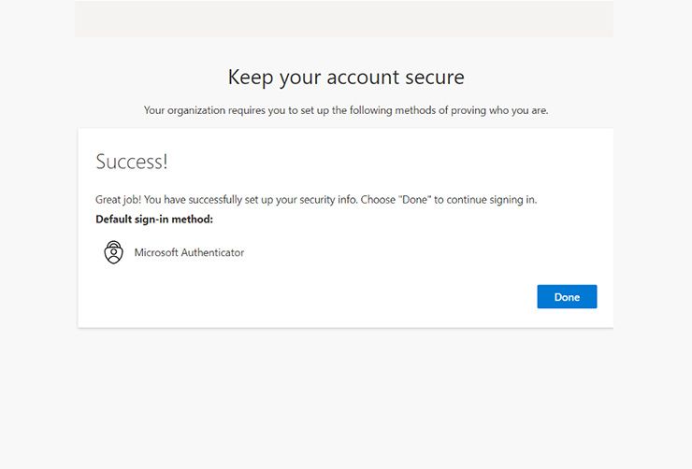Click the word 'Authenticator' beside the lock icon
692x469 pixels.
212,252
